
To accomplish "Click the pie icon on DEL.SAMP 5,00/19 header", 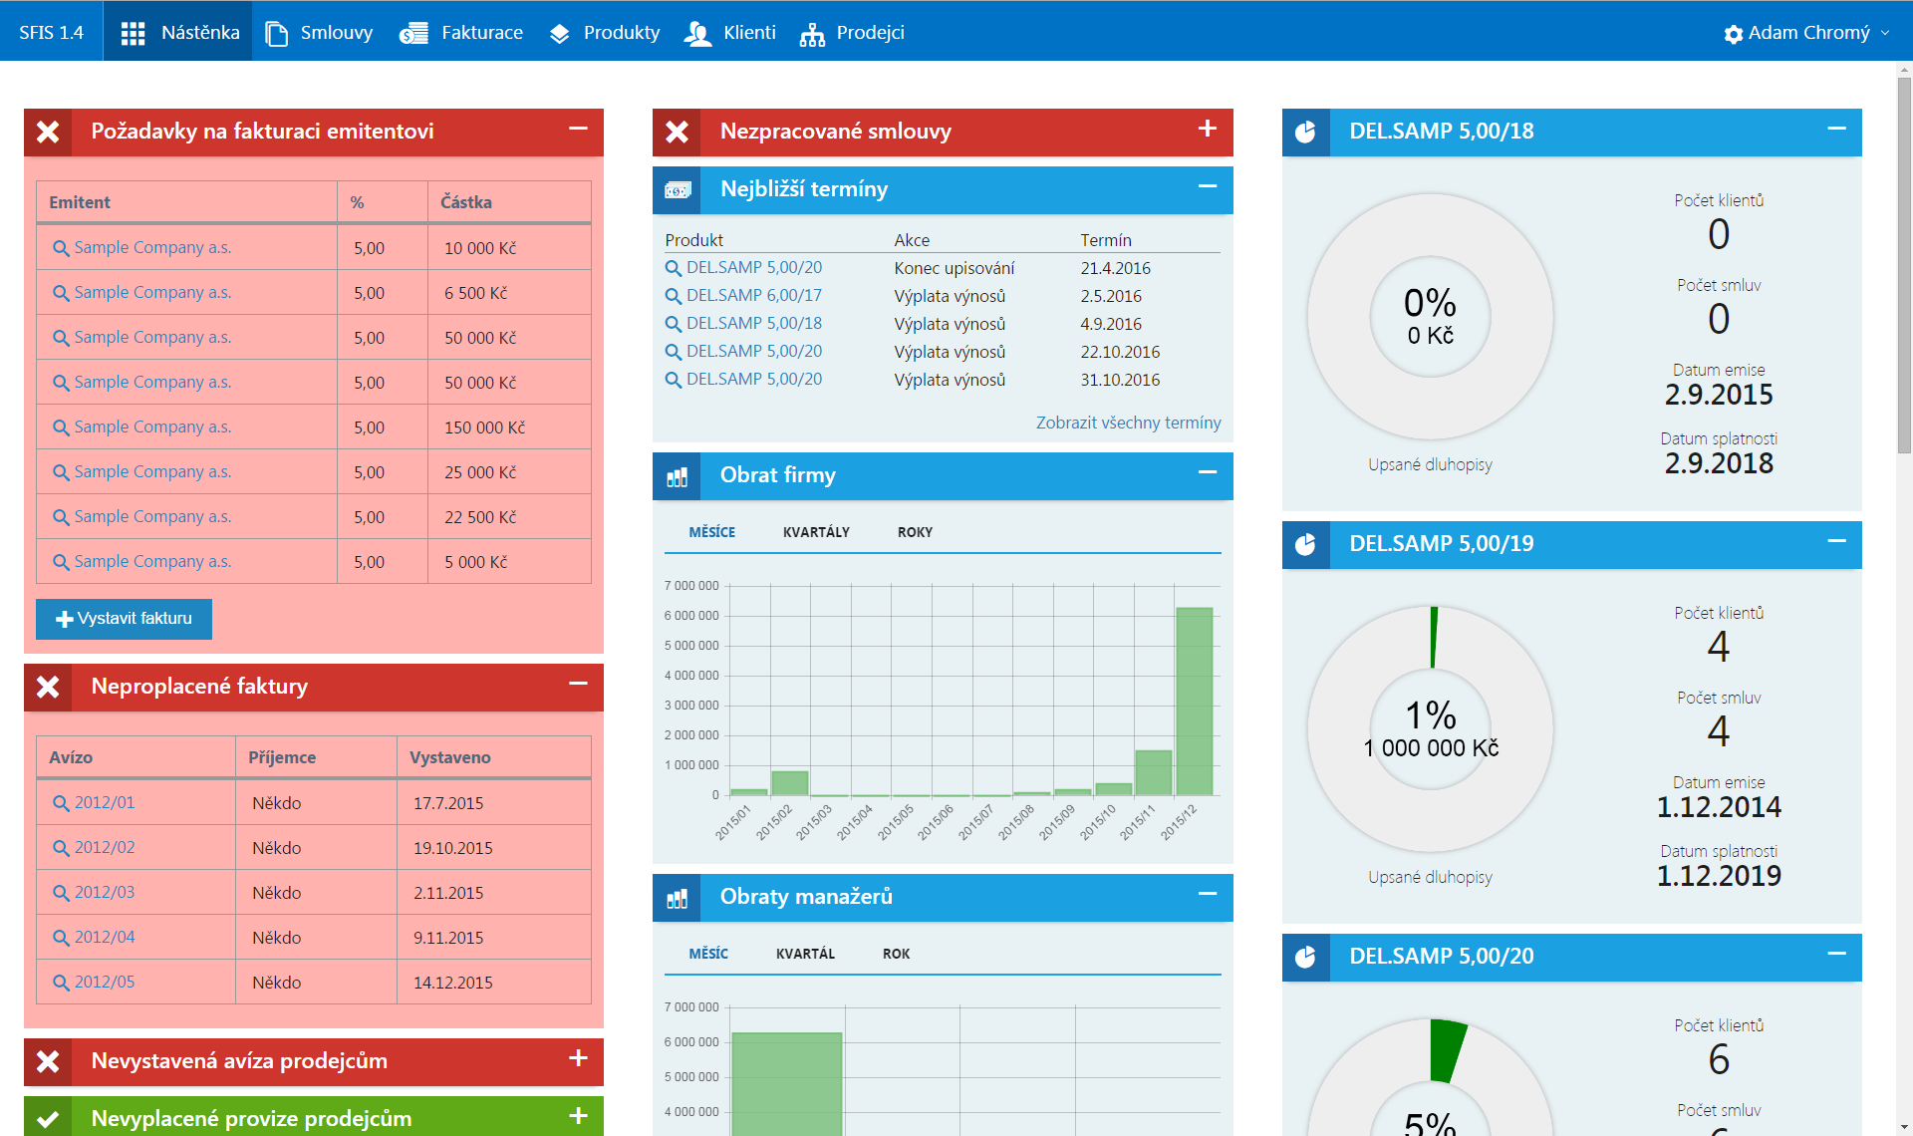I will [x=1305, y=544].
